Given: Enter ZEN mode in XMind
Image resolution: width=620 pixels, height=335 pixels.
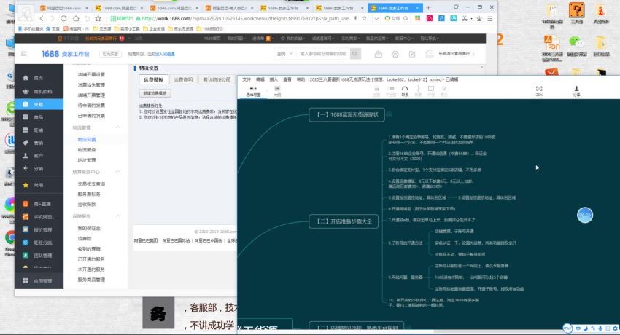Looking at the screenshot, I should (x=539, y=91).
